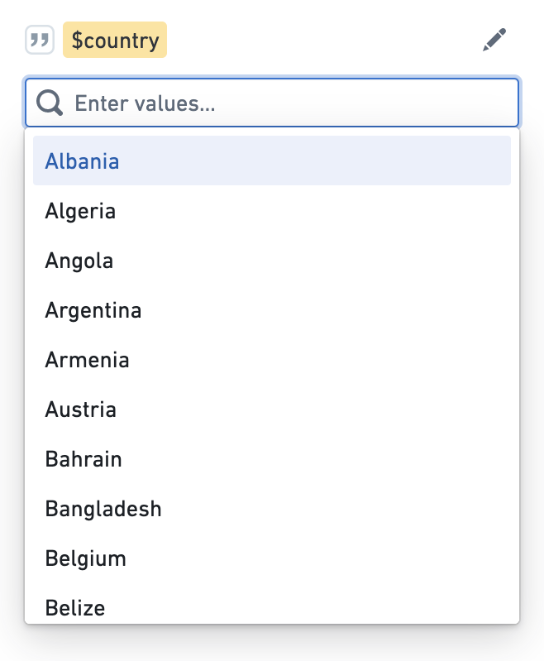Screen dimensions: 544x661
Task: Select the first country option in blue text
Action: pos(82,161)
